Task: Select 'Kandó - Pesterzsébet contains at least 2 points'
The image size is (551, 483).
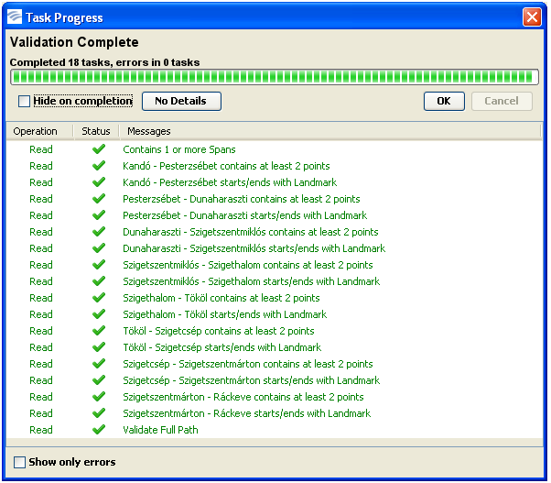Action: click(226, 166)
